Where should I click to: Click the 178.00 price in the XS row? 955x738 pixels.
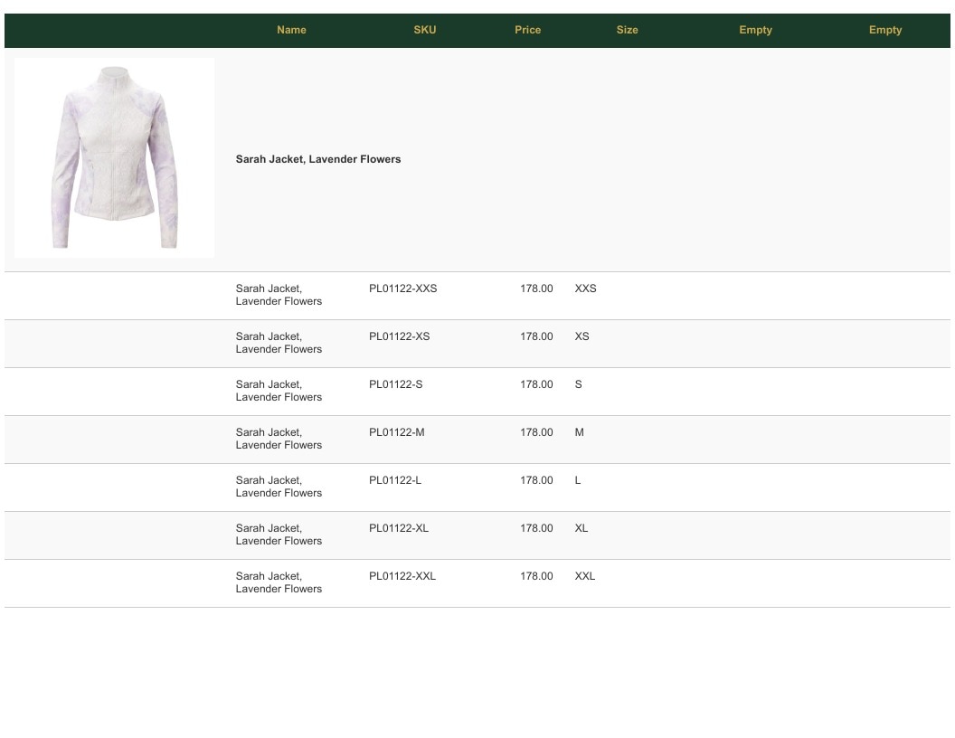[536, 336]
